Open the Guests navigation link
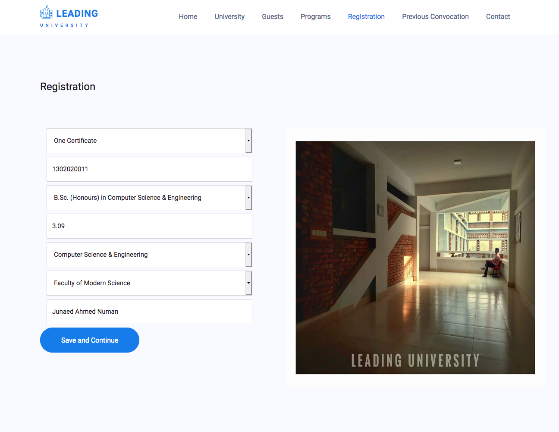 click(273, 16)
